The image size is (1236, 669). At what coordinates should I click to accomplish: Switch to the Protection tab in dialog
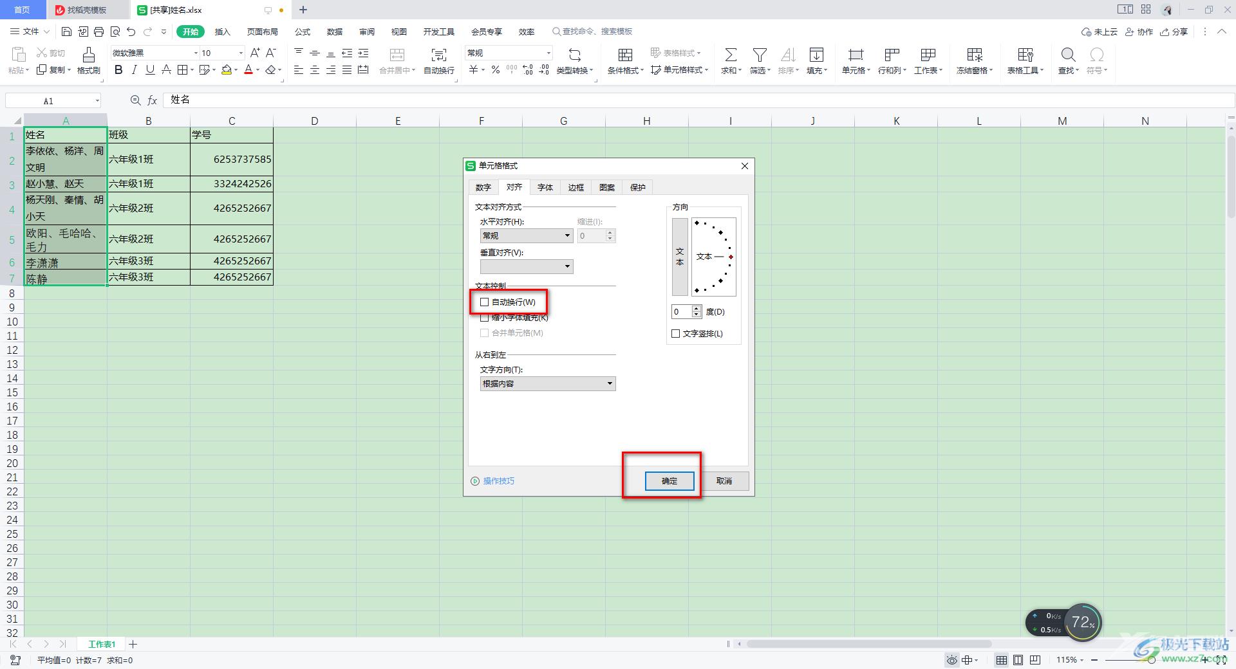pyautogui.click(x=638, y=187)
